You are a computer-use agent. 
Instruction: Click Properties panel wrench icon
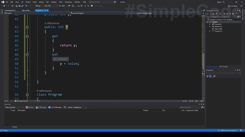pyautogui.click(x=214, y=76)
